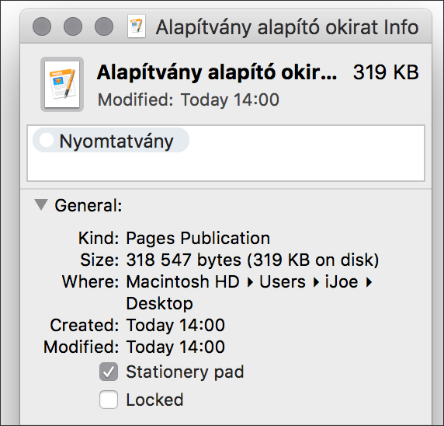The width and height of the screenshot is (444, 426).
Task: Click the arrow after iJoe in path
Action: 369,282
